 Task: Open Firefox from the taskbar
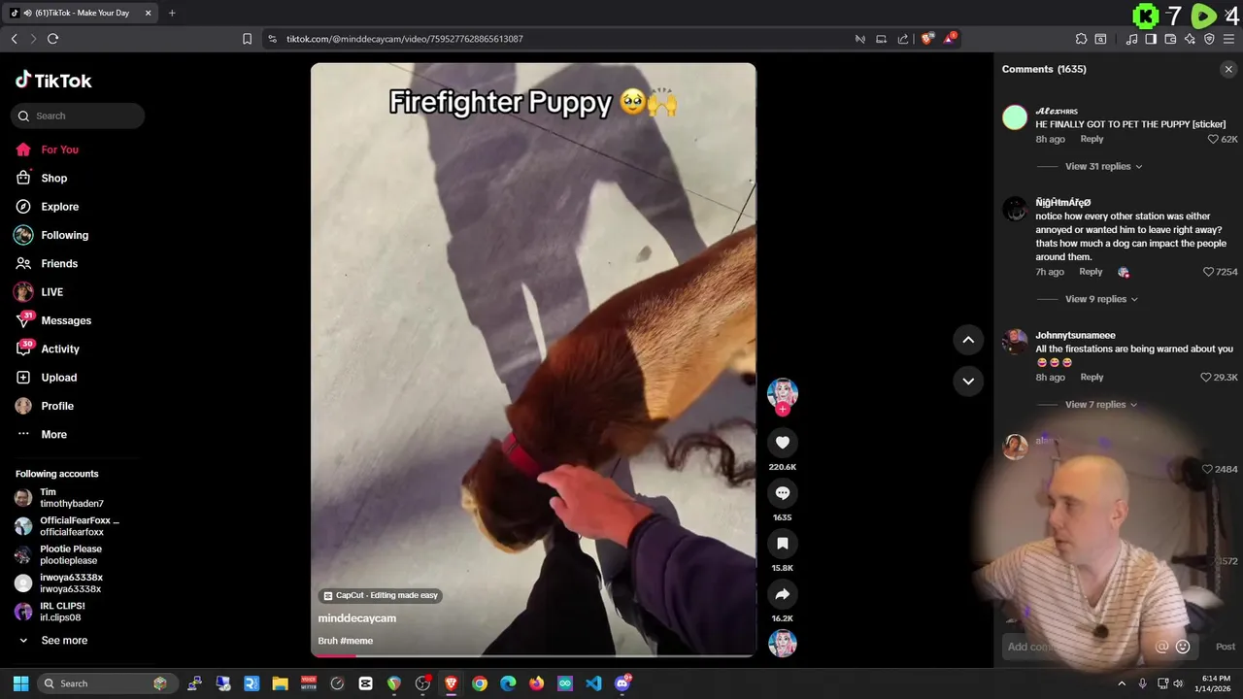(536, 683)
